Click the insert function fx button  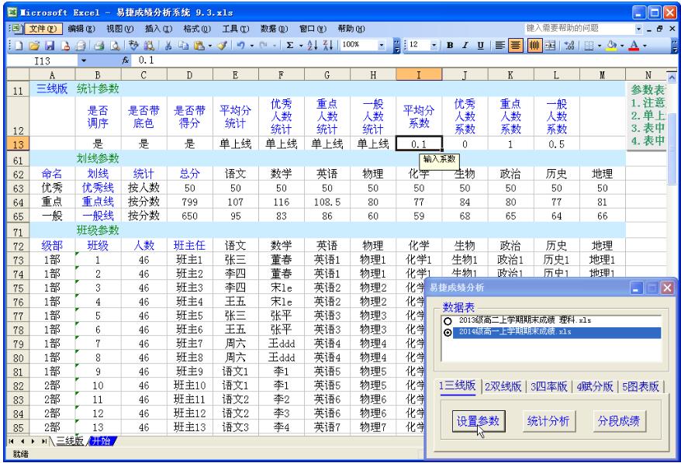point(126,60)
